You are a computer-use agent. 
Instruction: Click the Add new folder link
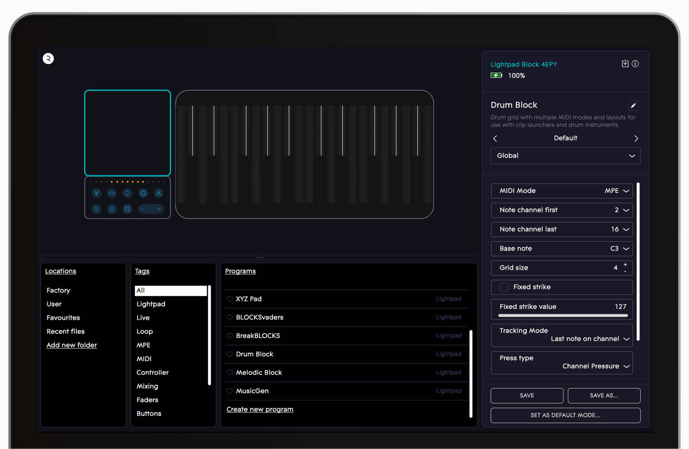(71, 345)
